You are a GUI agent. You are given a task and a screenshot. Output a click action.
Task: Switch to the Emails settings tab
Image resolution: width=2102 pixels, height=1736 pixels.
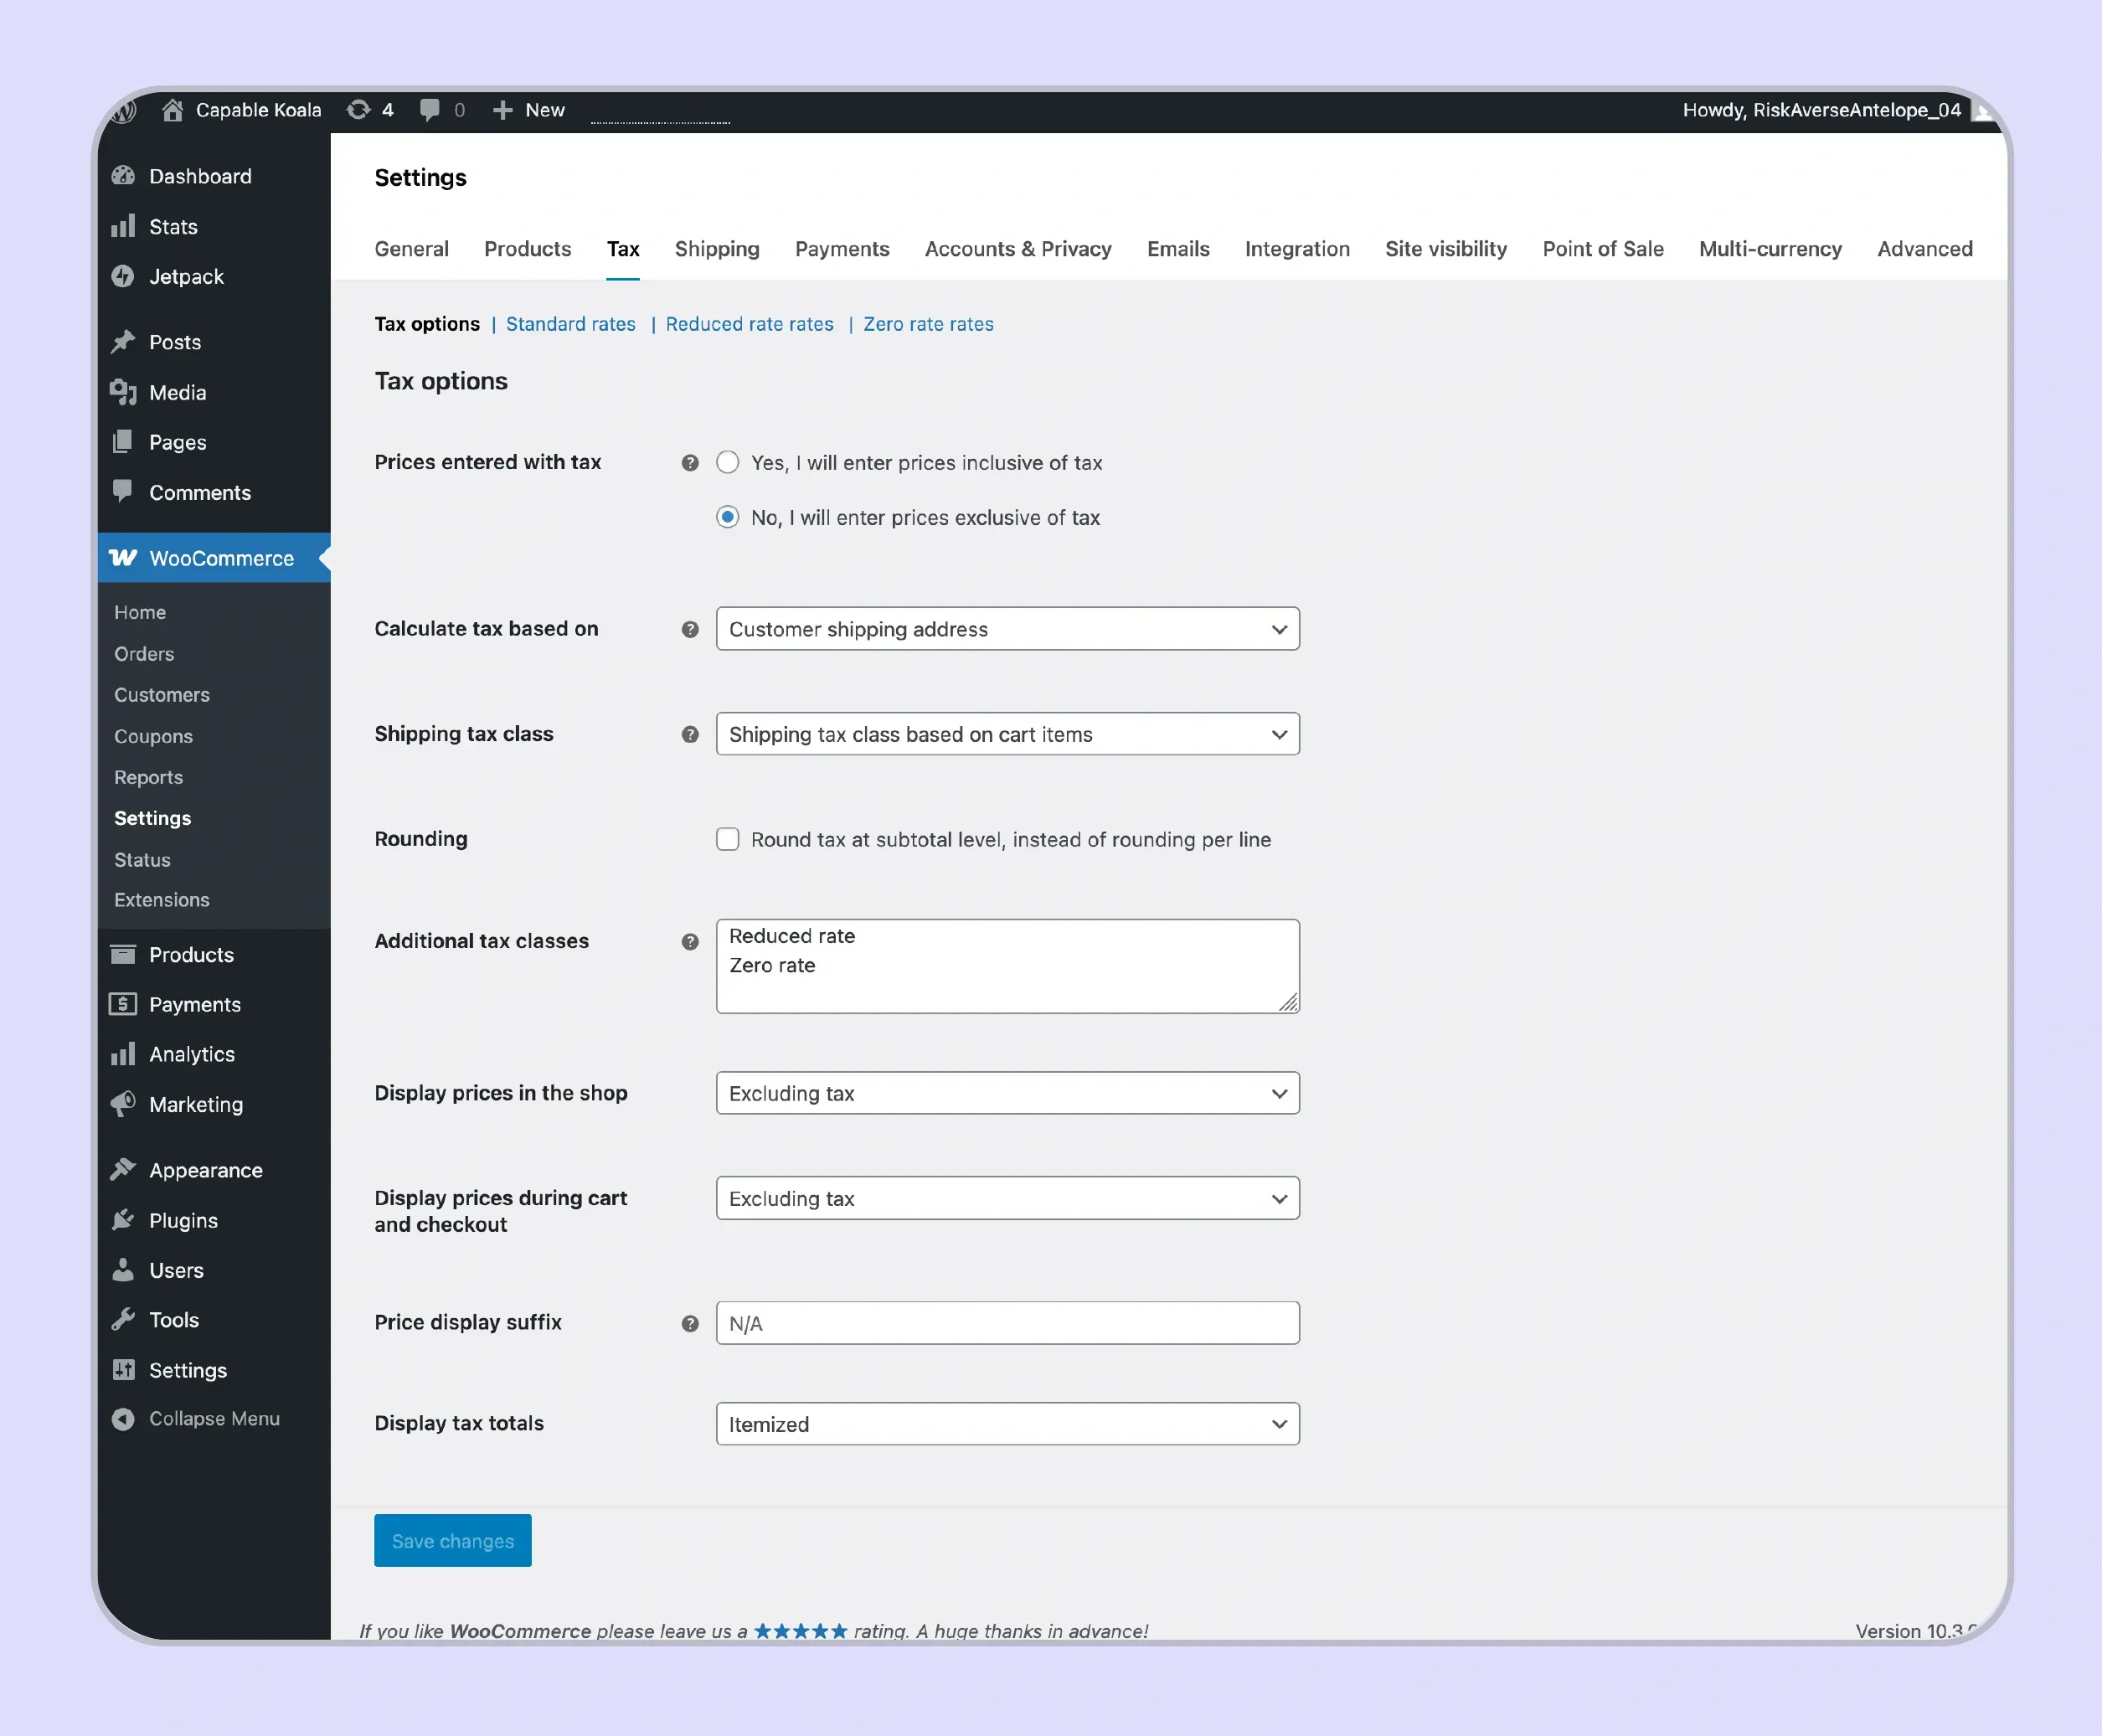[1178, 249]
